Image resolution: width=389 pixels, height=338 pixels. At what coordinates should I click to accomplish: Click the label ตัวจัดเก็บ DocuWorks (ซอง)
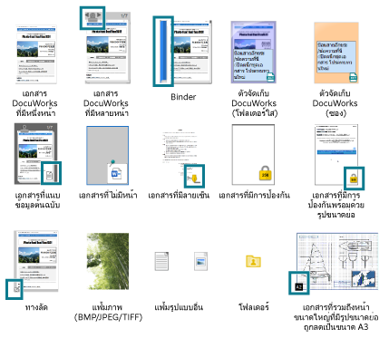click(x=335, y=103)
